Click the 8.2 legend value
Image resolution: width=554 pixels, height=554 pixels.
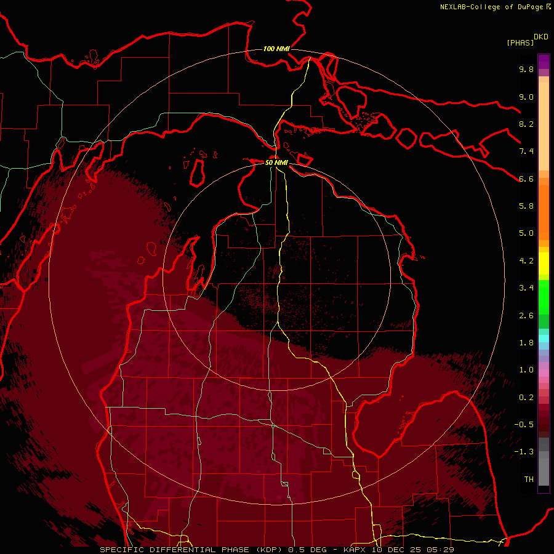pyautogui.click(x=526, y=124)
